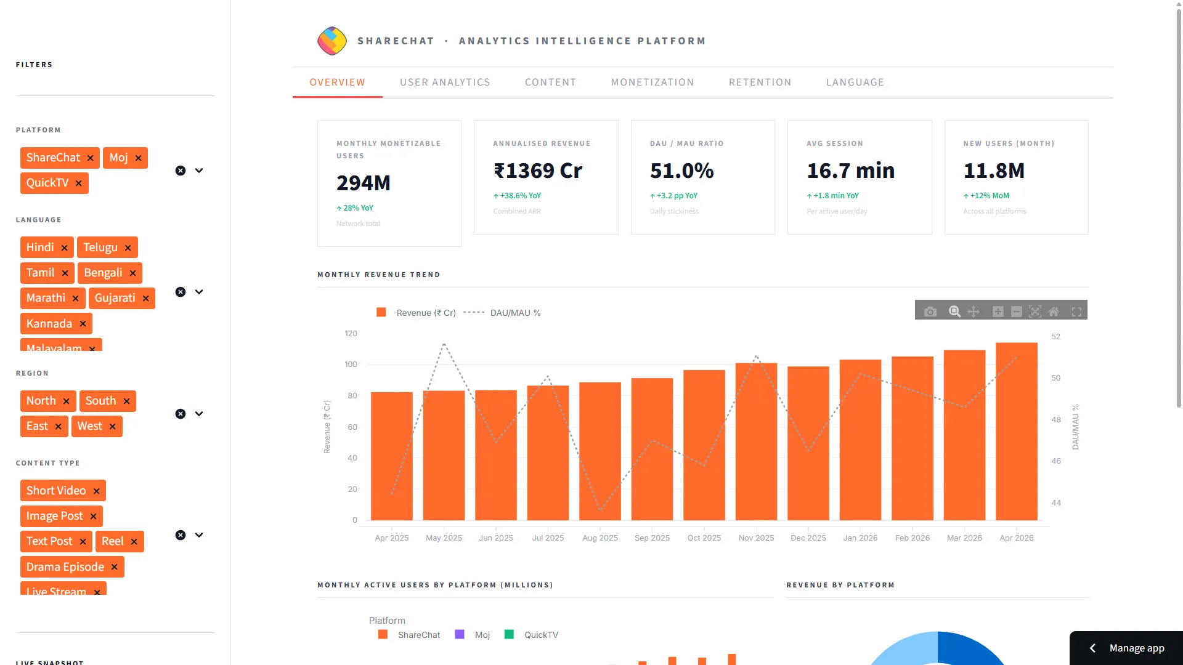Toggle the Revenue (₹ Cr) legend entry
Screen dimensions: 1183x665
pos(416,312)
